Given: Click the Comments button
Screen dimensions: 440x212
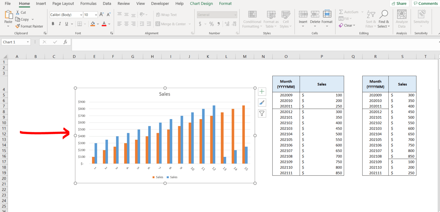Looking at the screenshot, I should pos(425,3).
